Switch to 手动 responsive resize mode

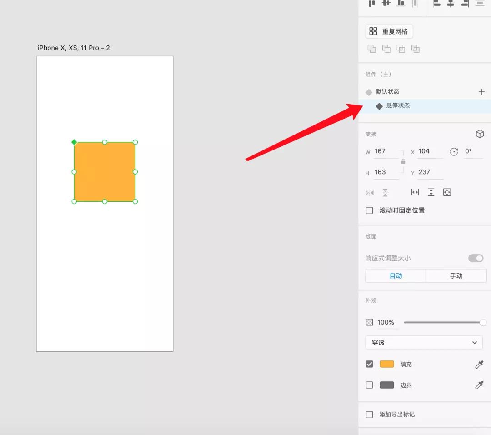[456, 276]
